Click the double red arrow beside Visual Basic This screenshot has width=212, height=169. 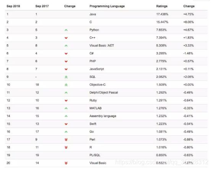coord(66,163)
